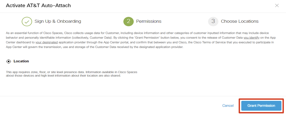The height and width of the screenshot is (115, 286).
Task: Click the Location target icon
Action: coord(9,62)
